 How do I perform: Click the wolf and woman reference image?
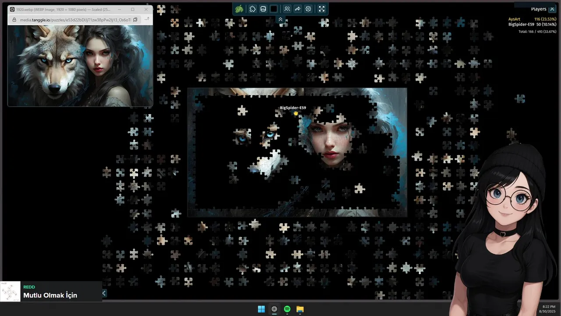point(80,65)
